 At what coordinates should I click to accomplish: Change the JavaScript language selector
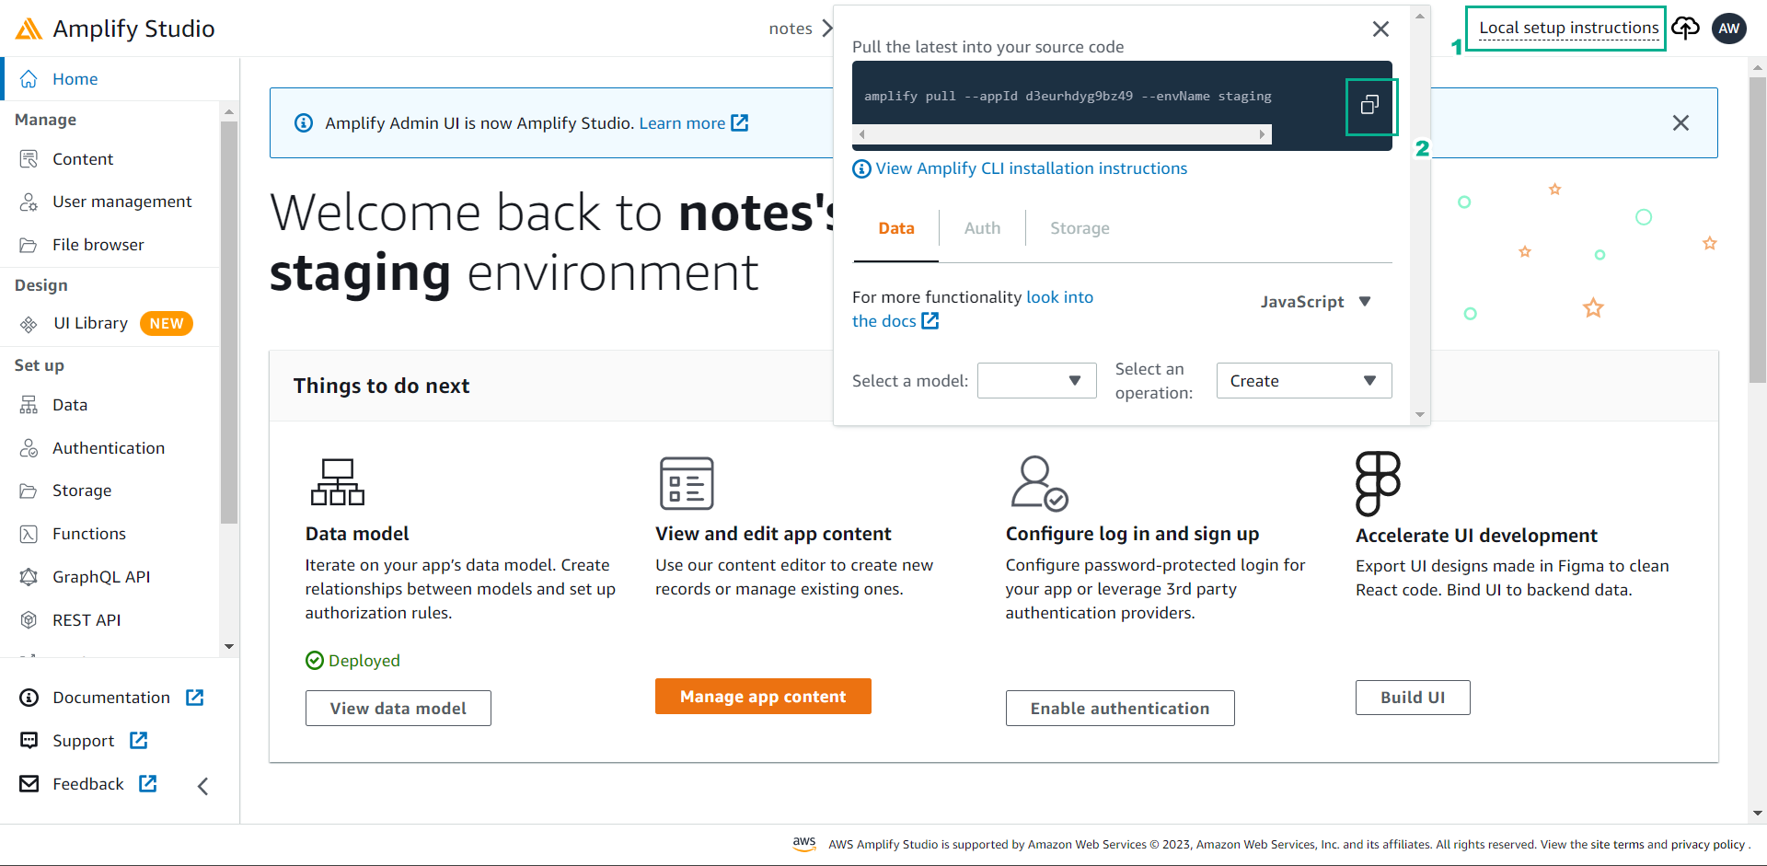(1315, 302)
